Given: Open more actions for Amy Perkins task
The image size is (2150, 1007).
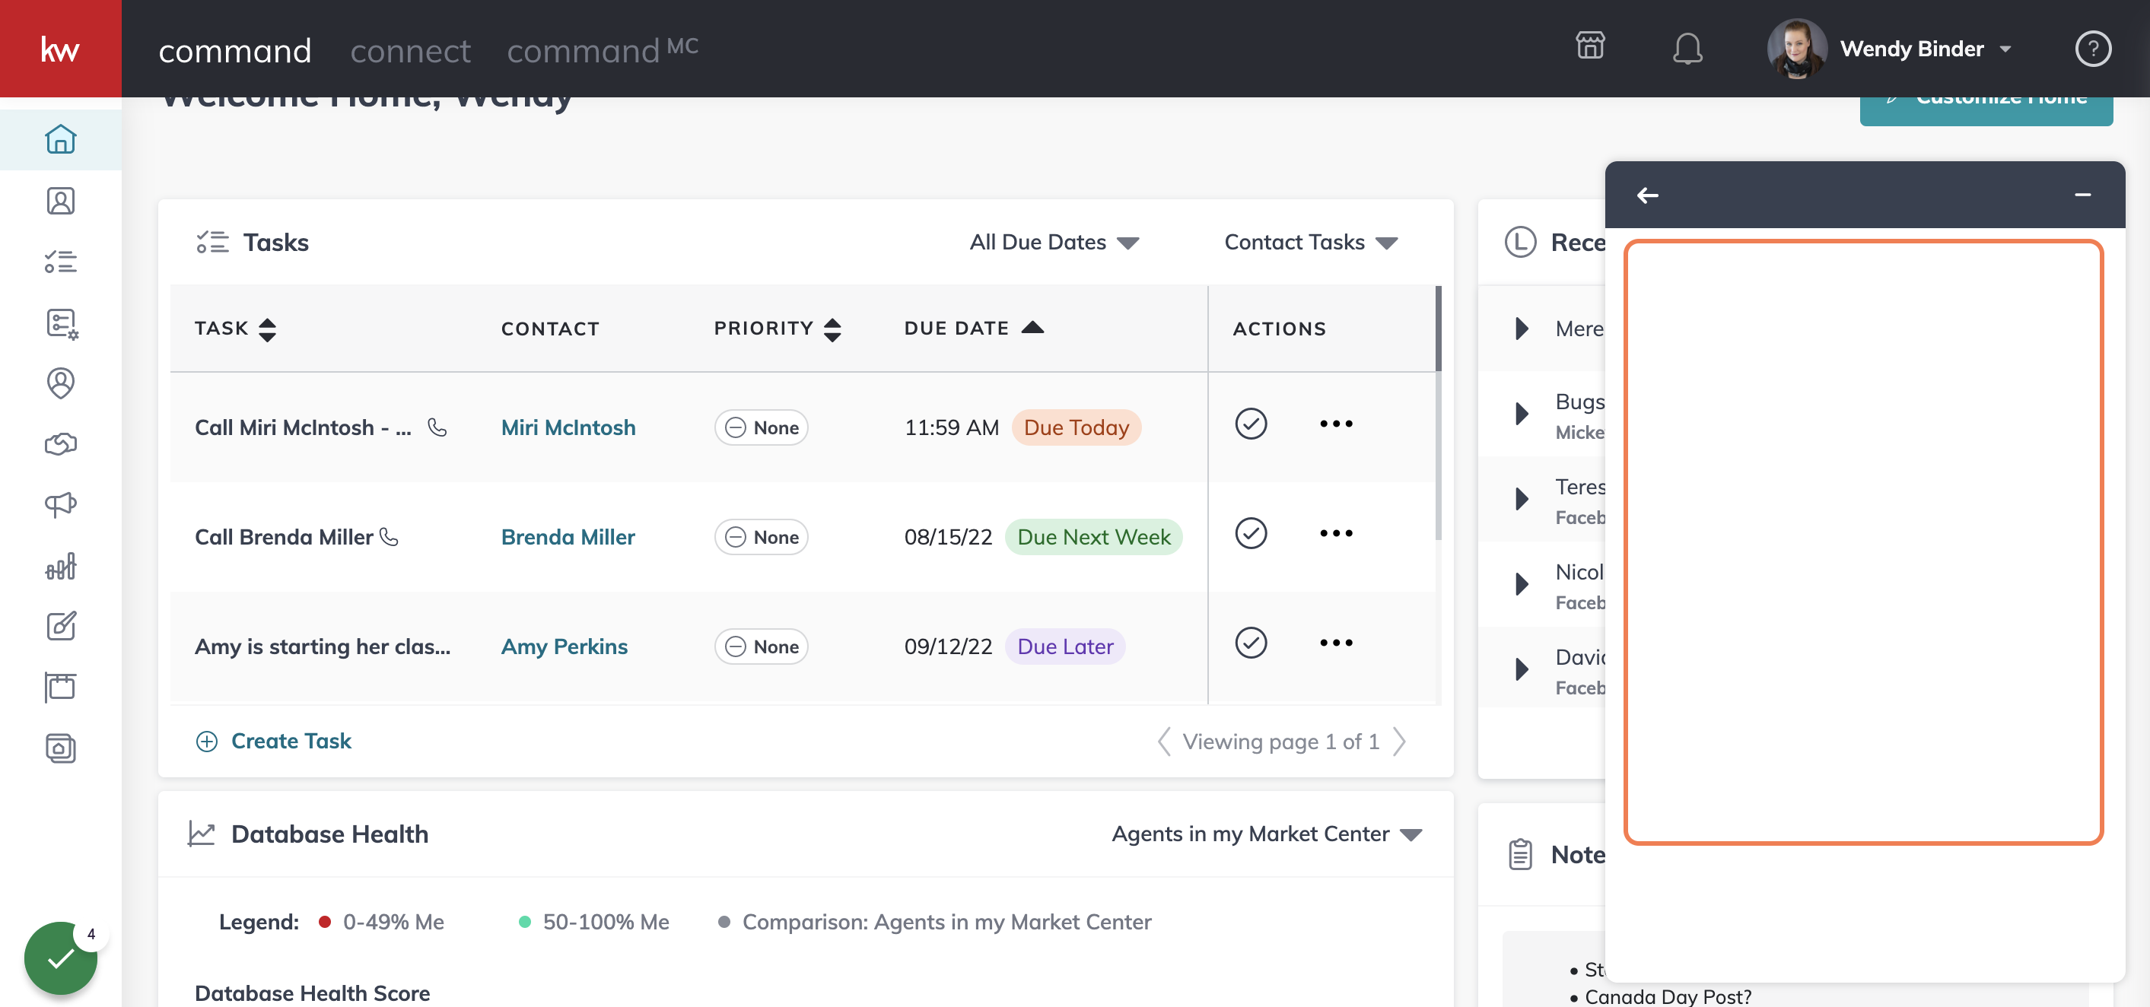Looking at the screenshot, I should pos(1335,643).
